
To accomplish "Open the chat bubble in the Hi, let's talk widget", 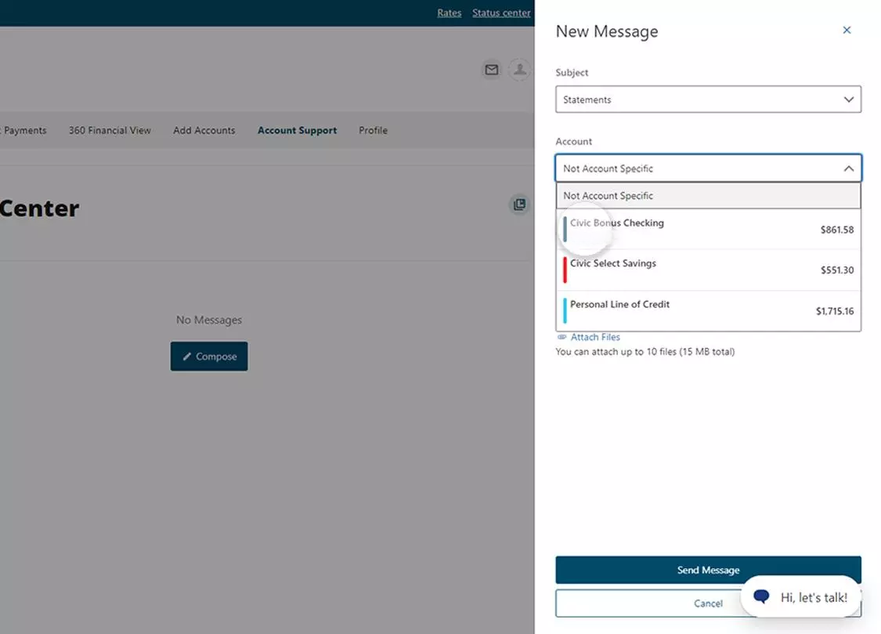I will pos(760,596).
